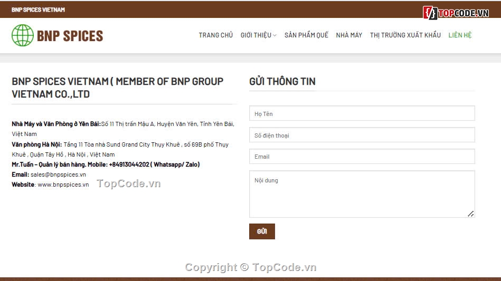Click the BNP SPICES brand name text
This screenshot has height=281, width=501.
click(x=70, y=36)
